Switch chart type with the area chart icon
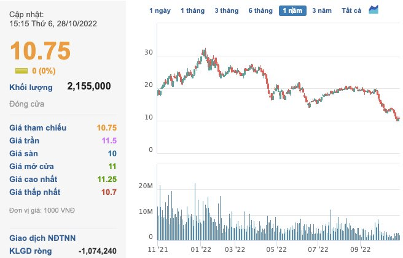The height and width of the screenshot is (258, 403). (x=374, y=10)
